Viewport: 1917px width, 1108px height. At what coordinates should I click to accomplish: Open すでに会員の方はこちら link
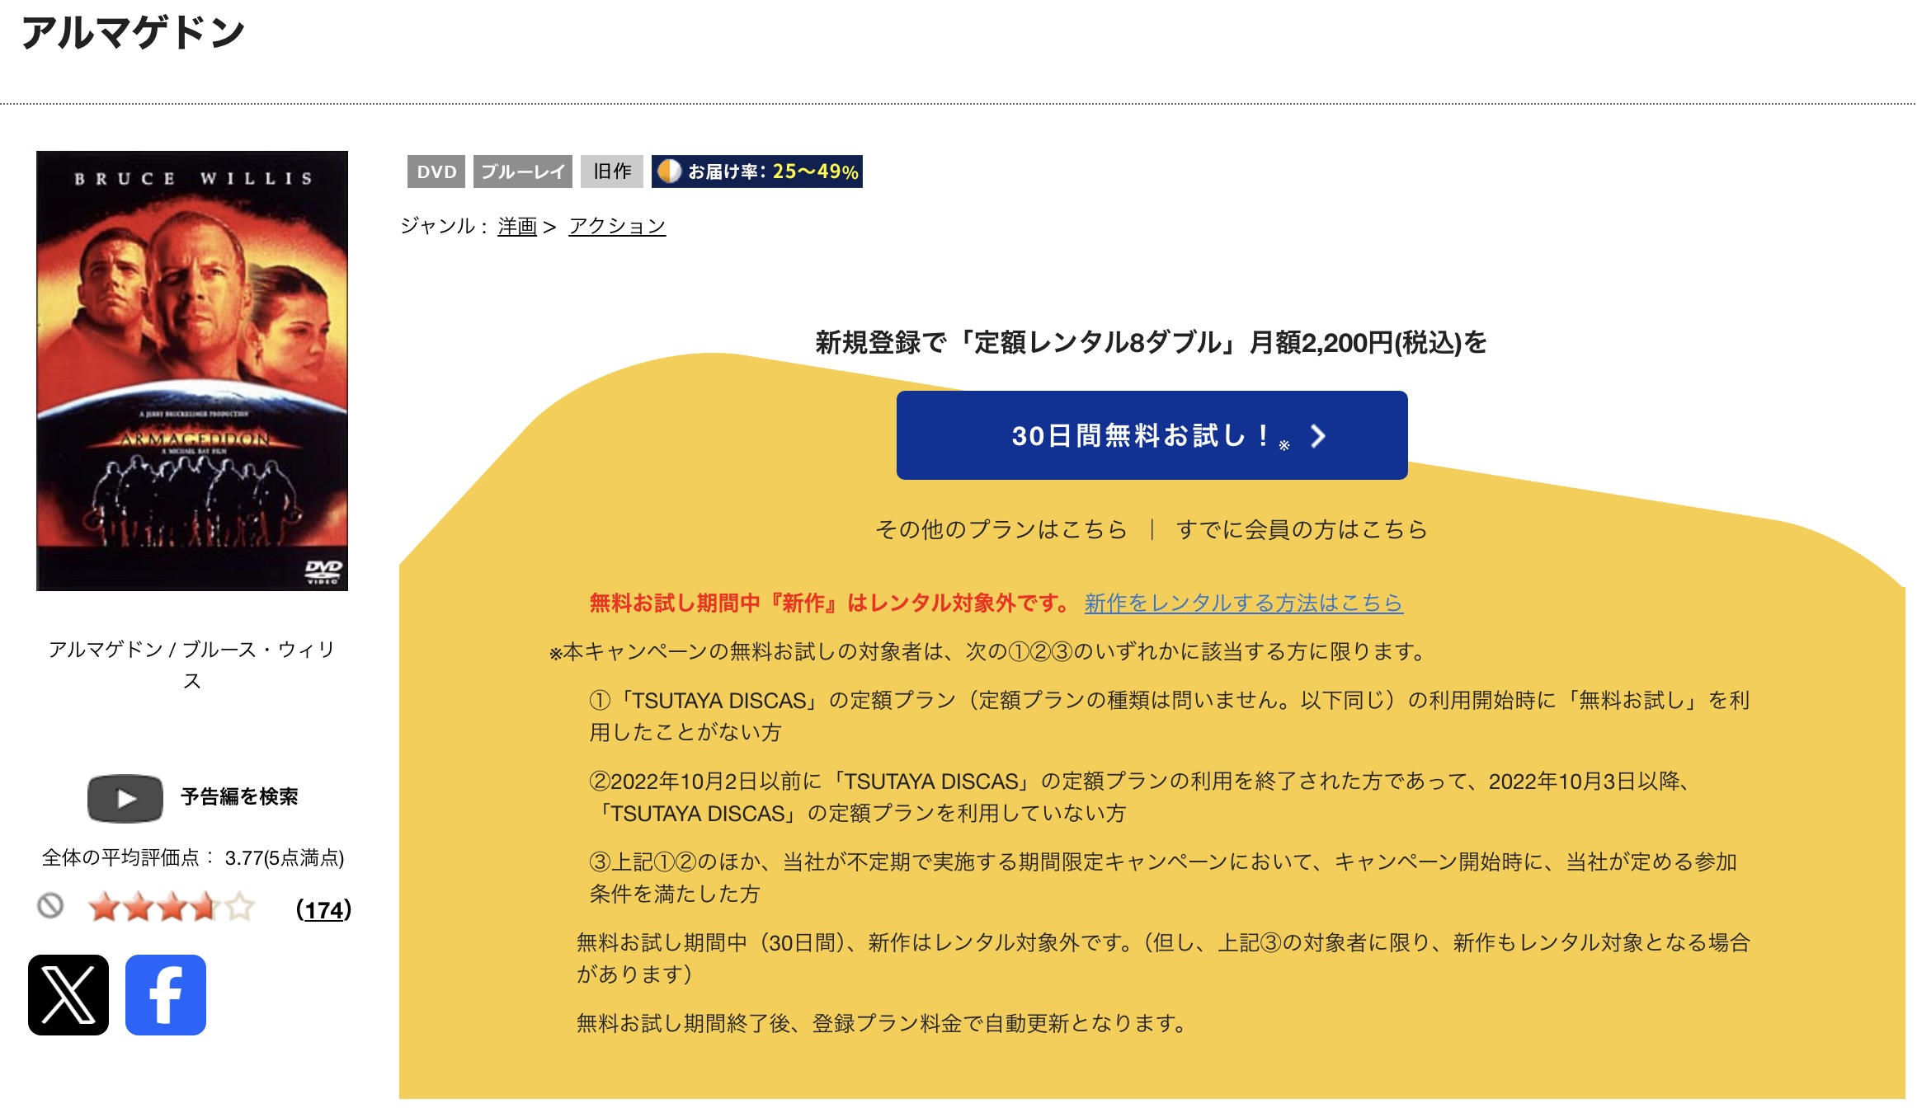(1302, 529)
